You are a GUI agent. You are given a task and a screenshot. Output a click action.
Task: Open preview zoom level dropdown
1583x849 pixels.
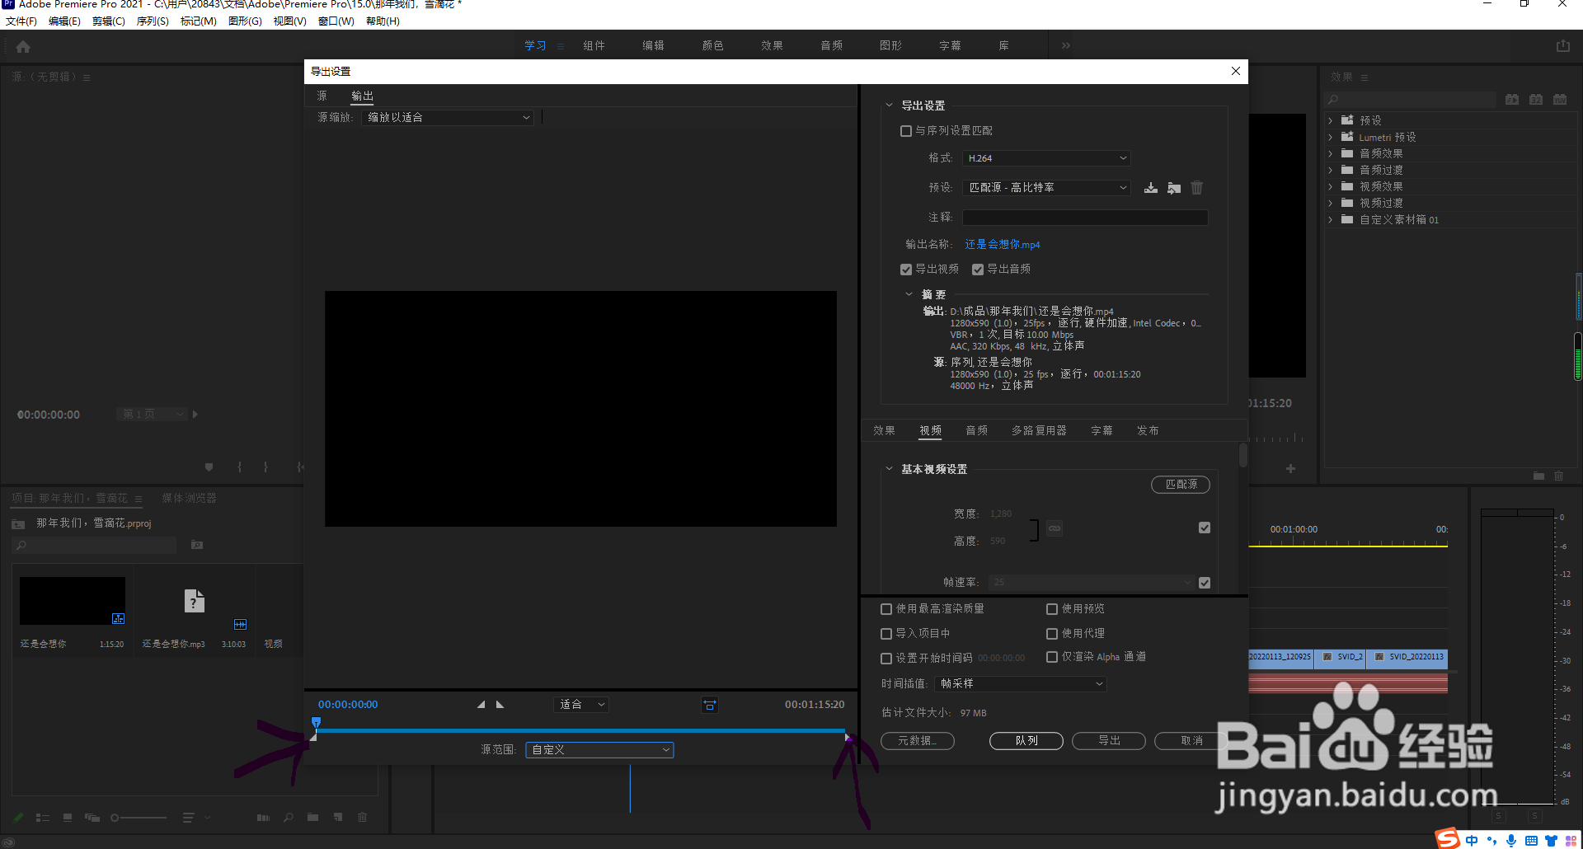(x=581, y=705)
